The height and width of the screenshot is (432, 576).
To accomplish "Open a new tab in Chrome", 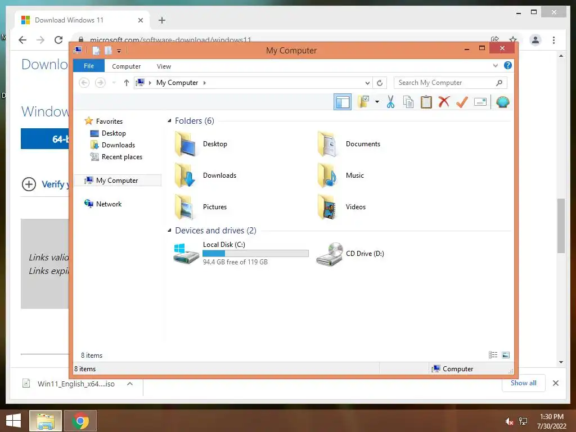I will (x=162, y=20).
